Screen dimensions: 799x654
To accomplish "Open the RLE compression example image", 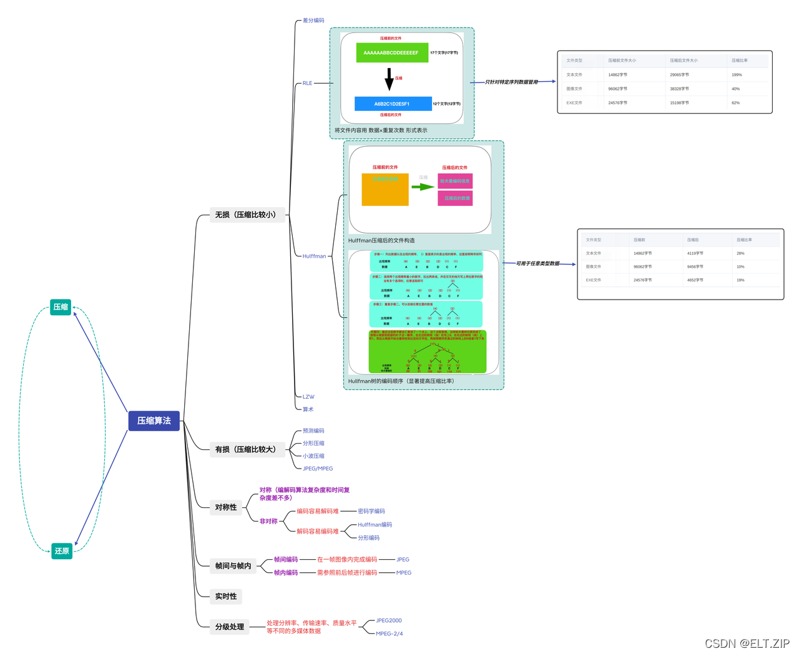I will click(402, 77).
